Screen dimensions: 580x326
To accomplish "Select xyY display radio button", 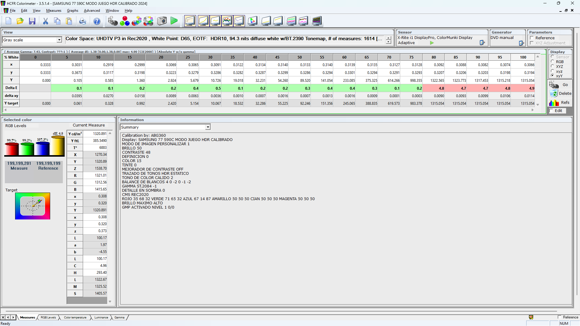I will coord(553,76).
